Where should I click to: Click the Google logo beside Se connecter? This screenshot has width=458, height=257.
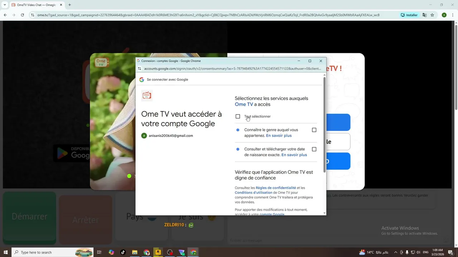pos(142,80)
